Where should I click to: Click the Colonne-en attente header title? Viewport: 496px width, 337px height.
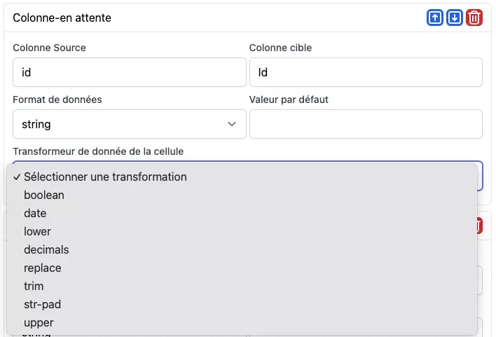[62, 18]
